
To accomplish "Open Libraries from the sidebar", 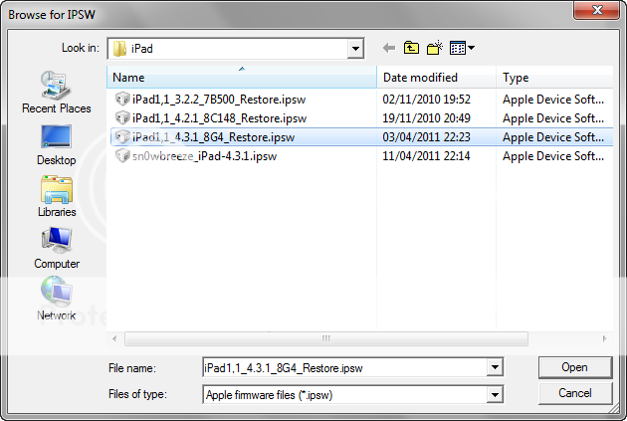I will [56, 195].
